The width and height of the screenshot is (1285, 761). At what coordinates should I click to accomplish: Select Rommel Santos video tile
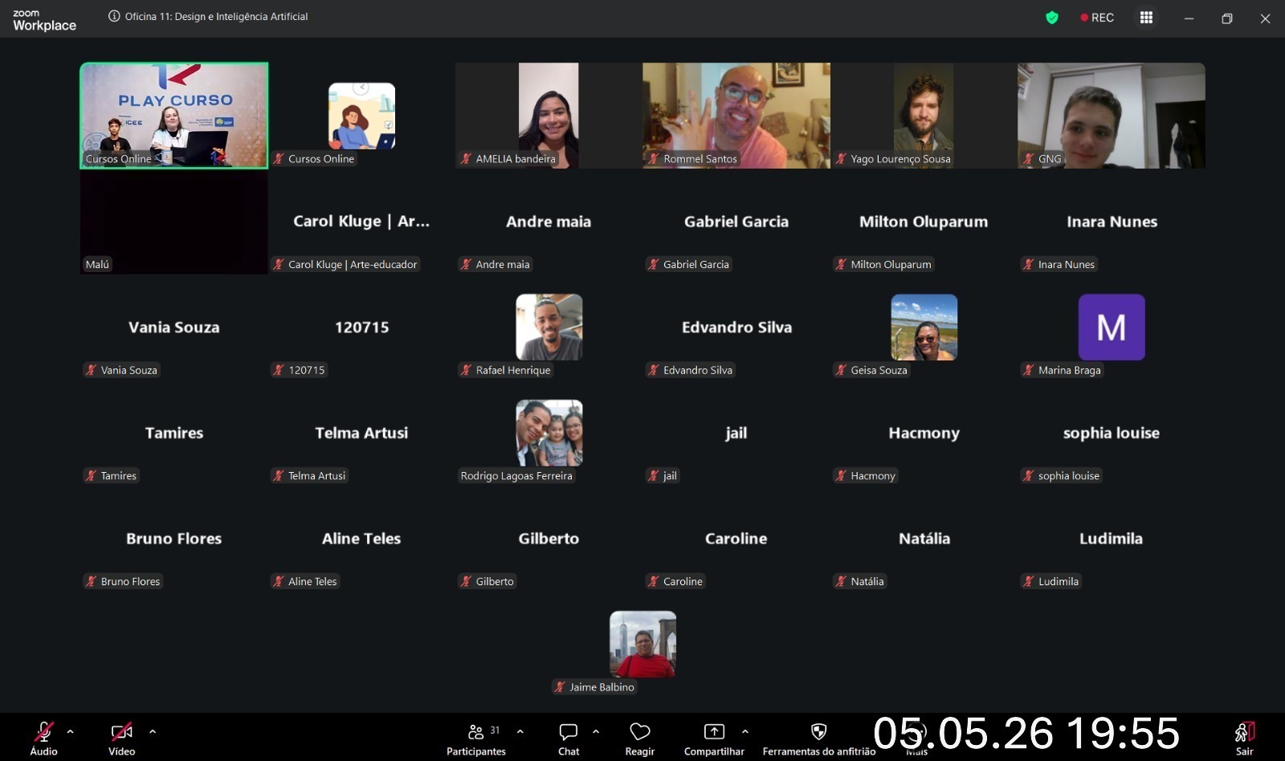pos(736,116)
